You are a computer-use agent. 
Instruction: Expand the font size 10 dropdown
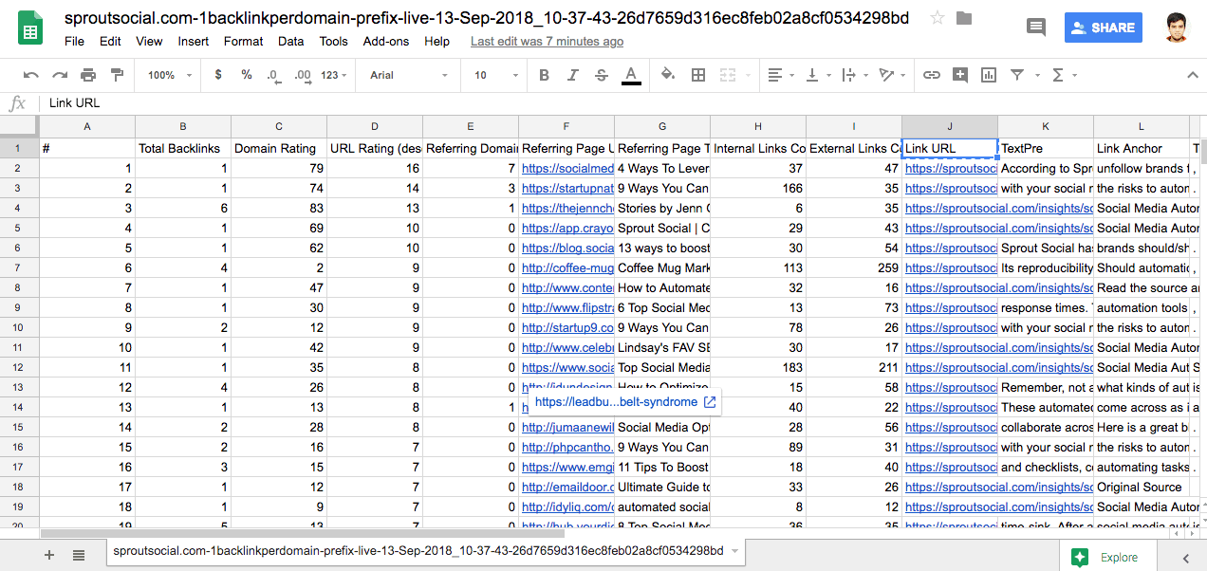click(496, 75)
